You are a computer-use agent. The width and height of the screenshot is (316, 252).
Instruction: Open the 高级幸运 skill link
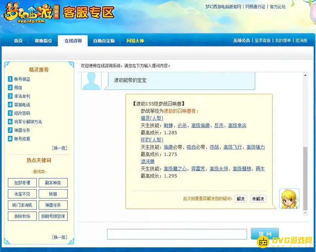point(237,125)
